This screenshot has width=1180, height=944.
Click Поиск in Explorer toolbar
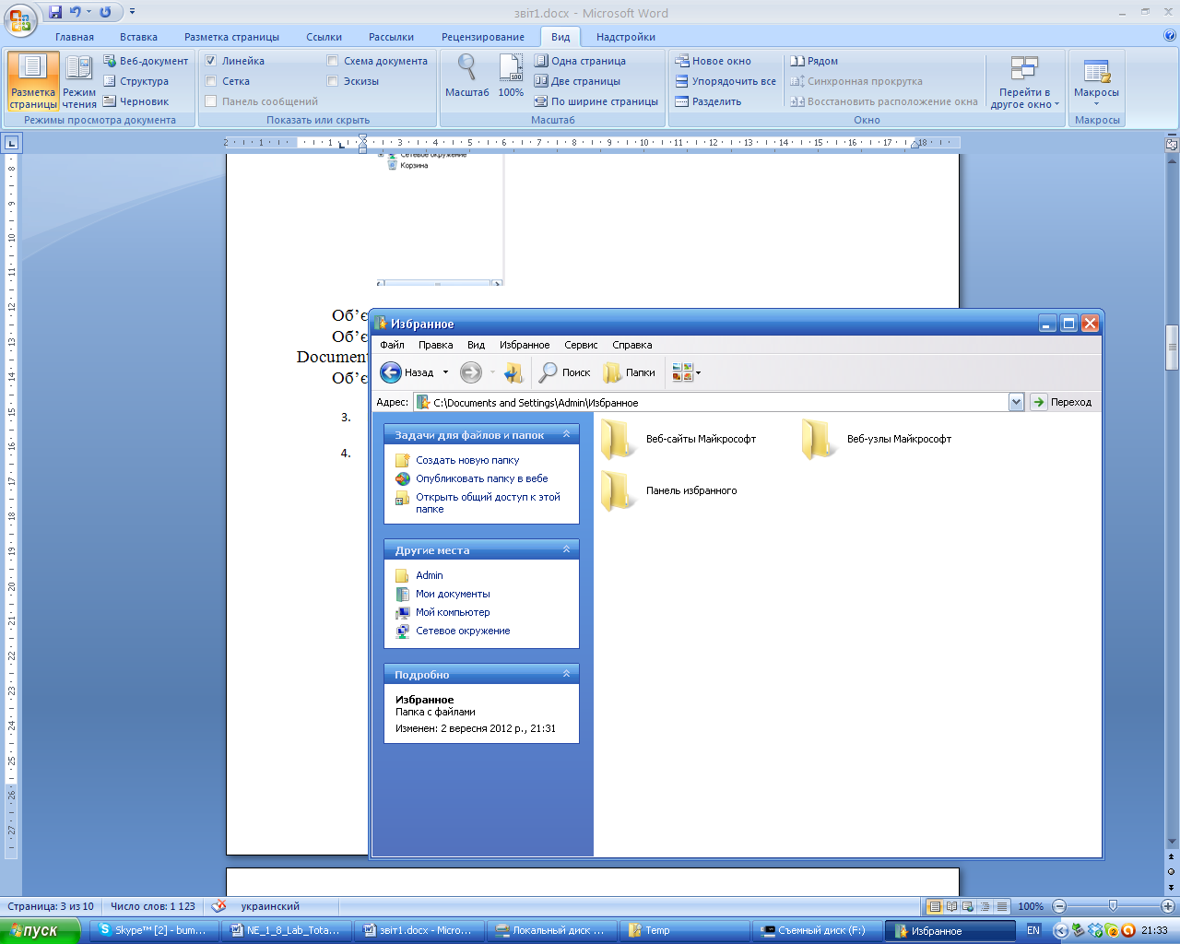click(x=565, y=372)
